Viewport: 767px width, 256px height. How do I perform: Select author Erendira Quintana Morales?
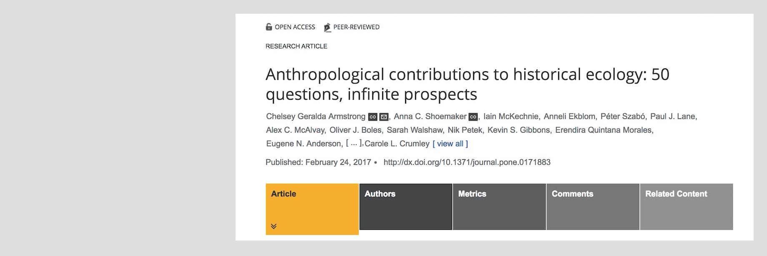pos(604,130)
